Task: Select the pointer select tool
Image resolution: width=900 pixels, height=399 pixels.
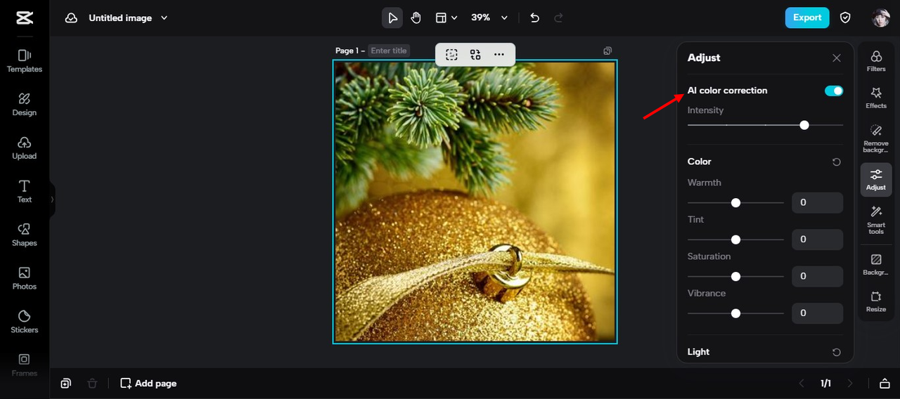Action: point(392,18)
